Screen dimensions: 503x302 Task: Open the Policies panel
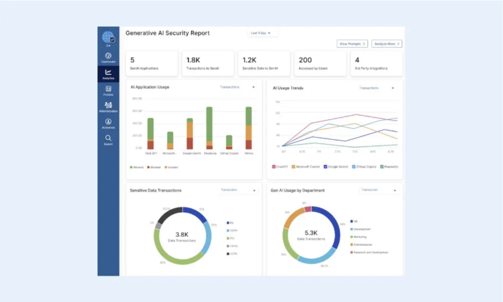(x=108, y=91)
